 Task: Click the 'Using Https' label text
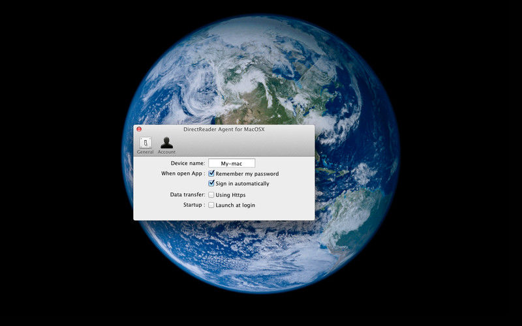click(x=230, y=195)
